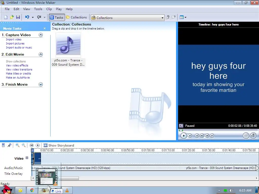Open VLC from the taskbar
The height and width of the screenshot is (194, 259).
(67, 190)
